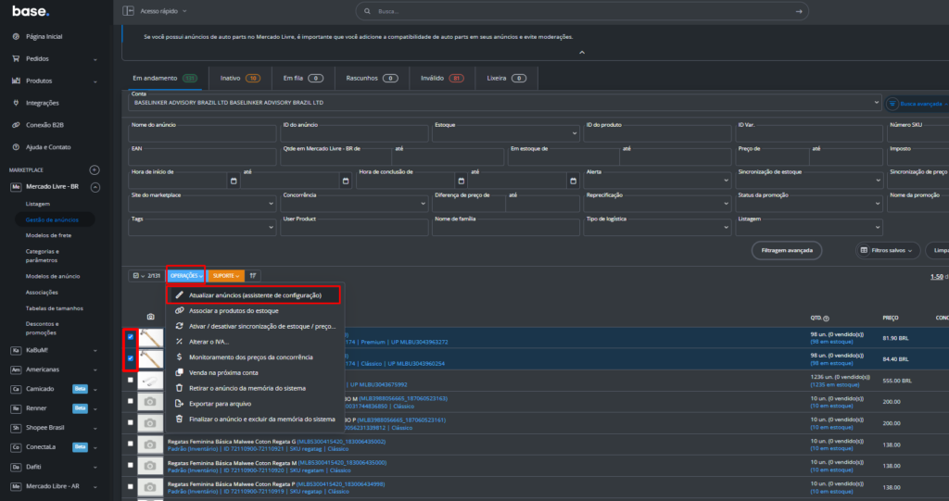
Task: Check the Coton Regata P listing checkbox
Action: click(130, 486)
